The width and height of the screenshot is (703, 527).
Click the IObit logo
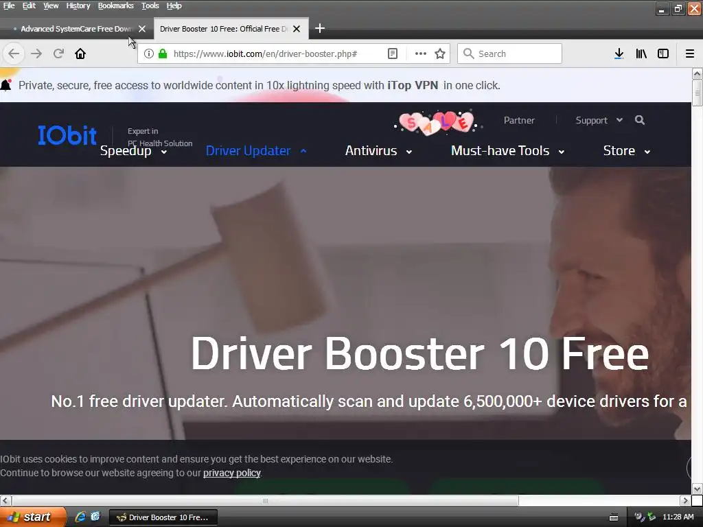67,135
